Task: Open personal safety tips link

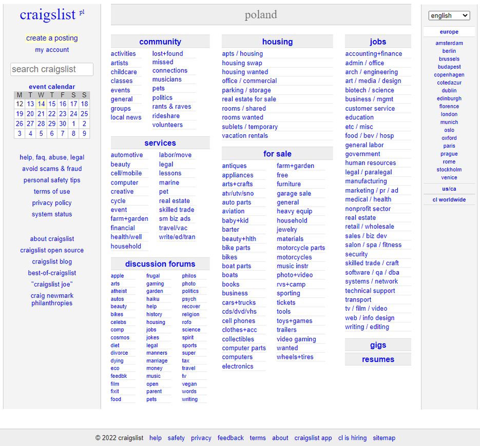Action: click(52, 180)
